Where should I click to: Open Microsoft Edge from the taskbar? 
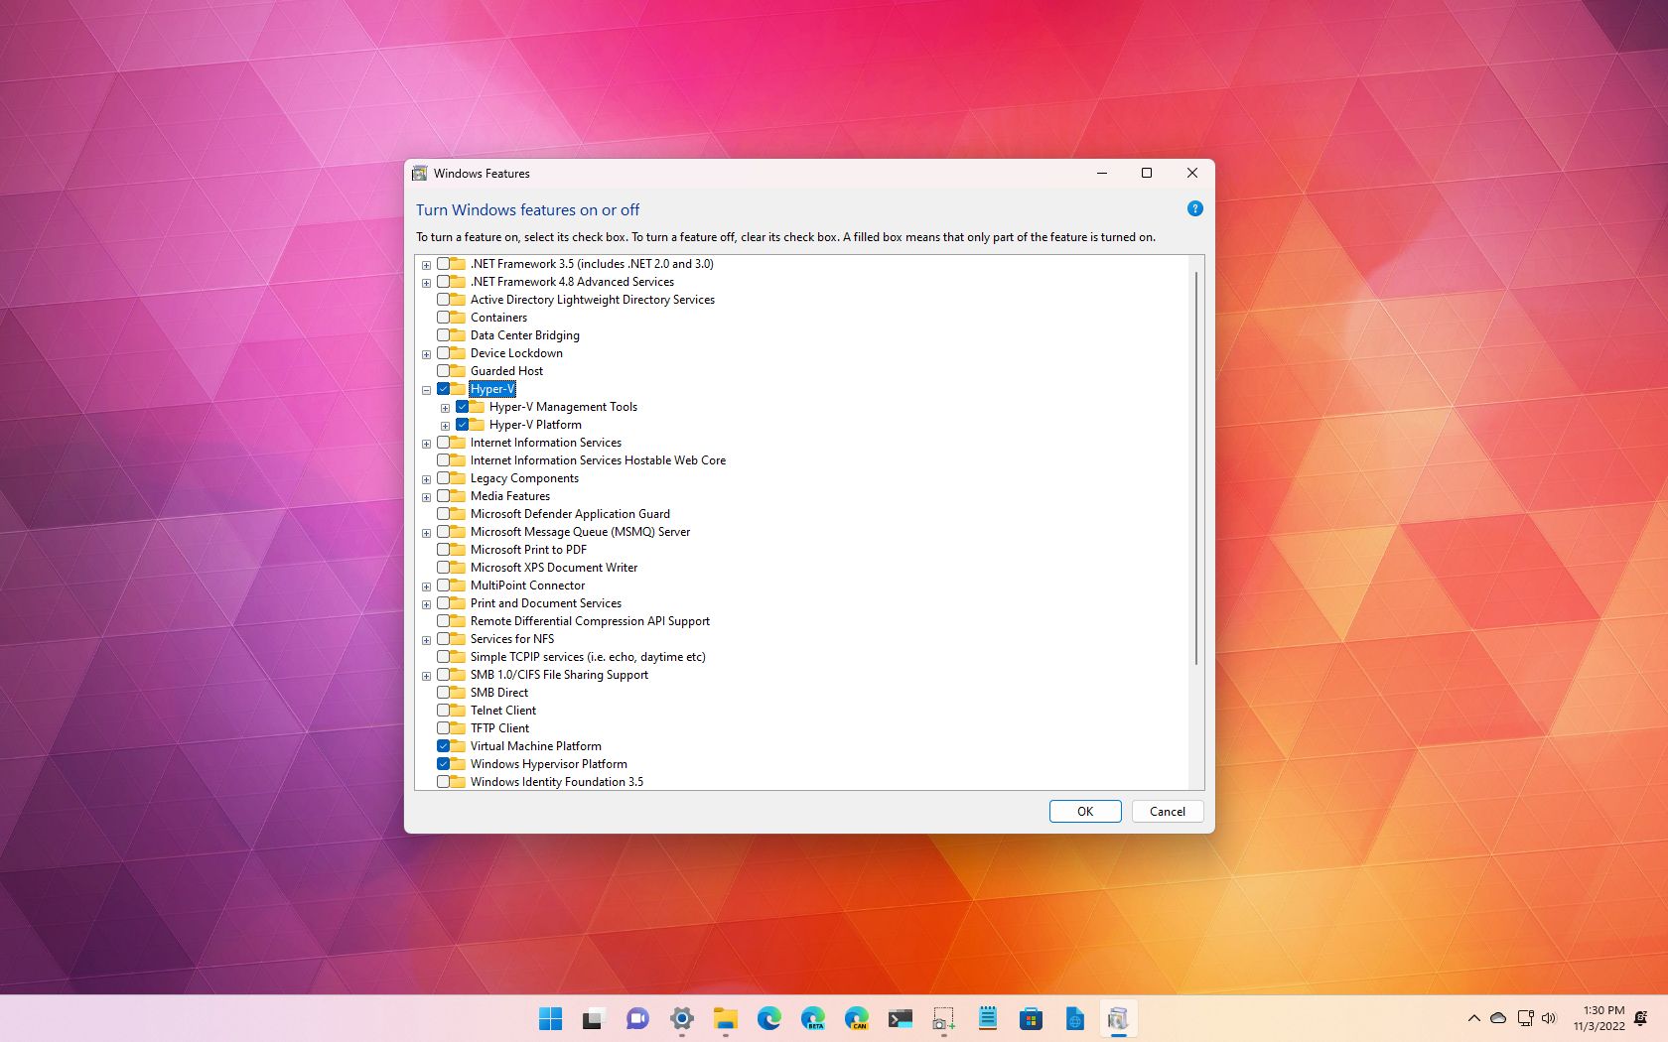(x=771, y=1018)
